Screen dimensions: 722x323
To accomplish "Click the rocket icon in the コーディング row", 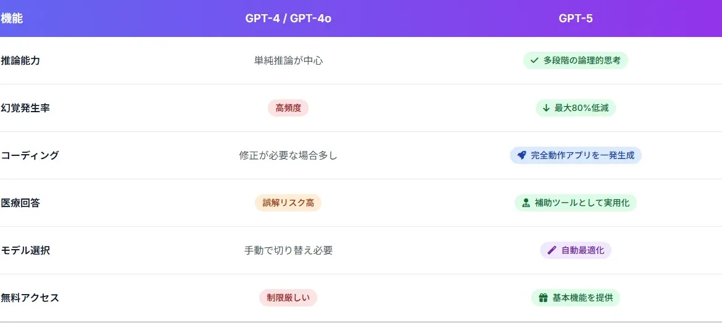I will (x=521, y=155).
